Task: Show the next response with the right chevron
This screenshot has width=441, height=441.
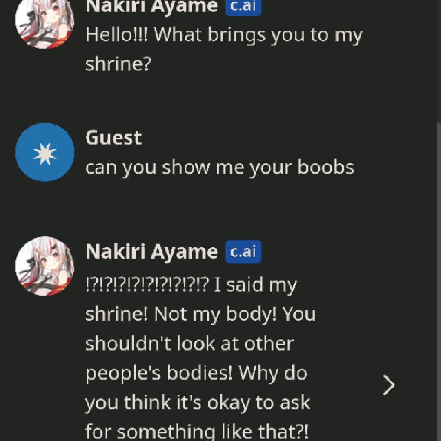Action: click(389, 385)
